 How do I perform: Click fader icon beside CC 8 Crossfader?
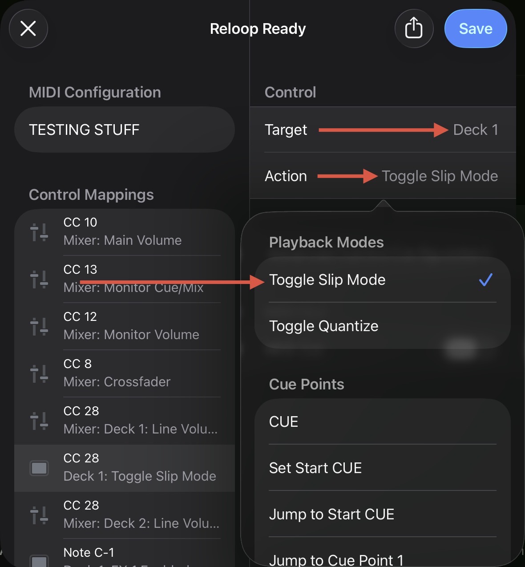coord(39,373)
